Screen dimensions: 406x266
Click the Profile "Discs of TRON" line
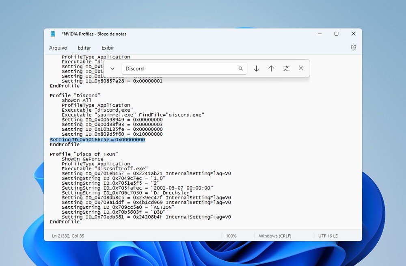(84, 154)
